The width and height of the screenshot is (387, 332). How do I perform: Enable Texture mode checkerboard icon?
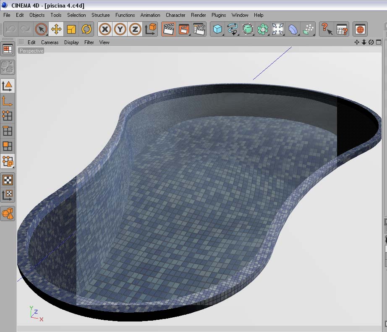(8, 180)
